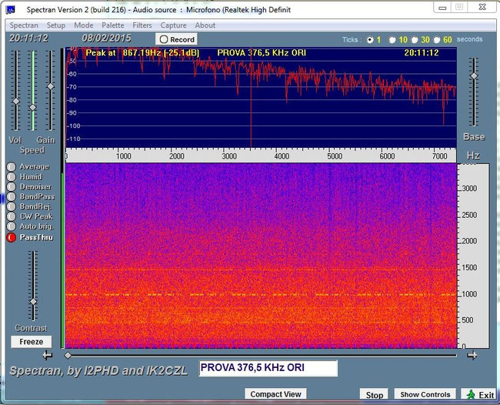This screenshot has width=500, height=405.
Task: Toggle the BandPass filter
Action: tap(12, 196)
